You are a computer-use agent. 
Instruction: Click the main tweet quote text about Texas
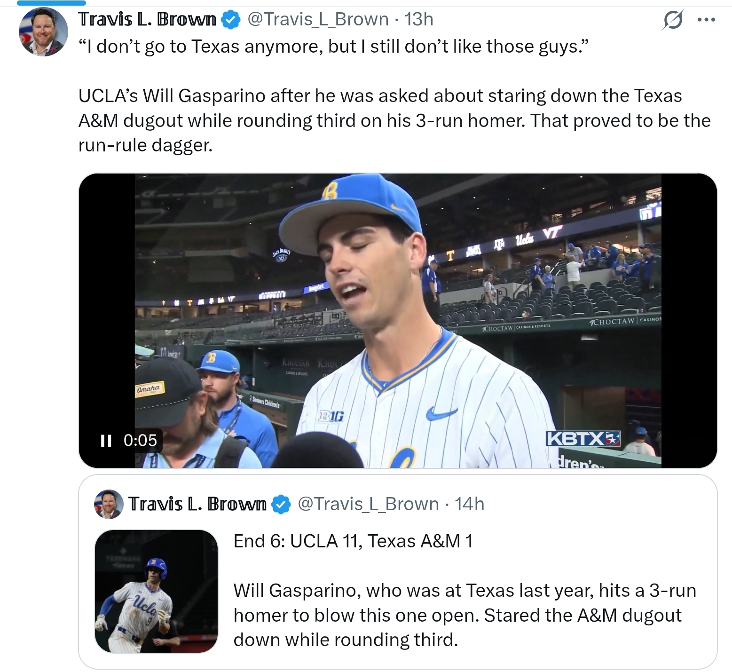click(x=333, y=47)
